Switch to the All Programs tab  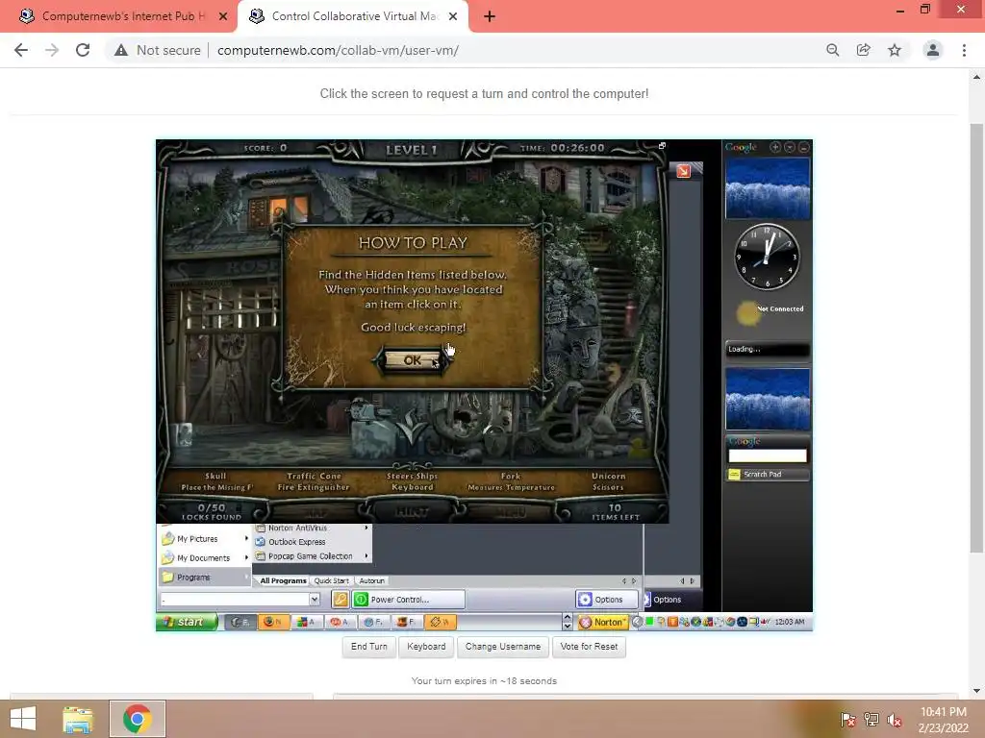284,580
